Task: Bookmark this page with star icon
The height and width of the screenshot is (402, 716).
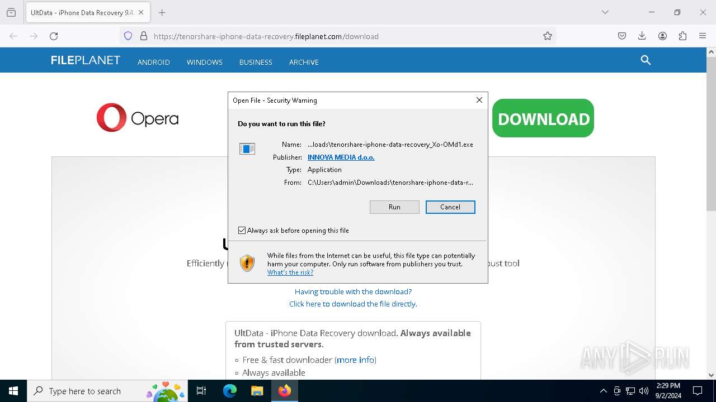Action: click(548, 36)
